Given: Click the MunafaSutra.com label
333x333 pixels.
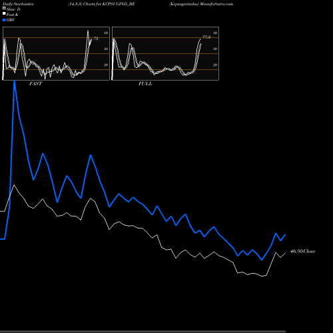Looking at the screenshot, I should (x=216, y=4).
